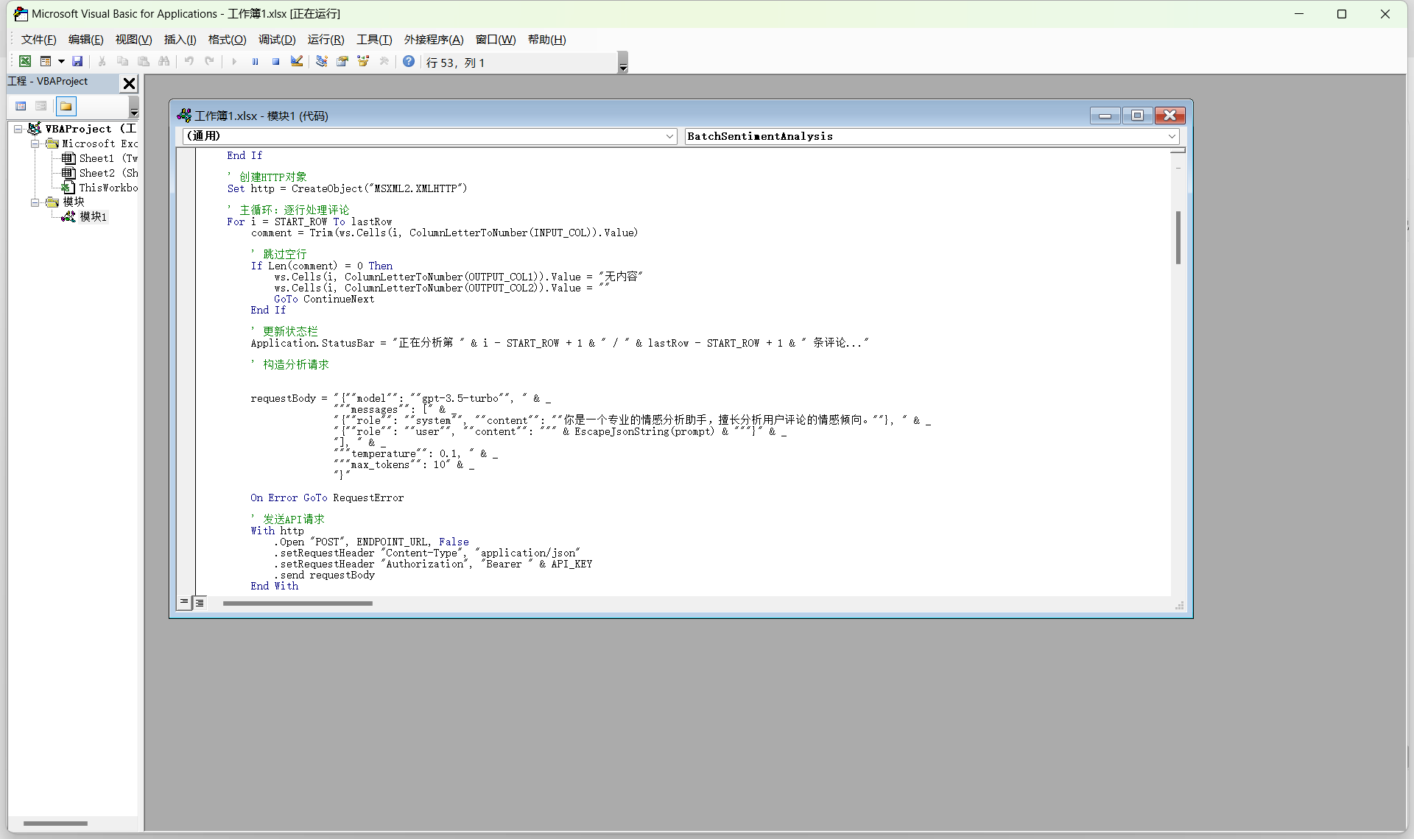
Task: Click the View Microsoft Excel icon
Action: [x=25, y=62]
